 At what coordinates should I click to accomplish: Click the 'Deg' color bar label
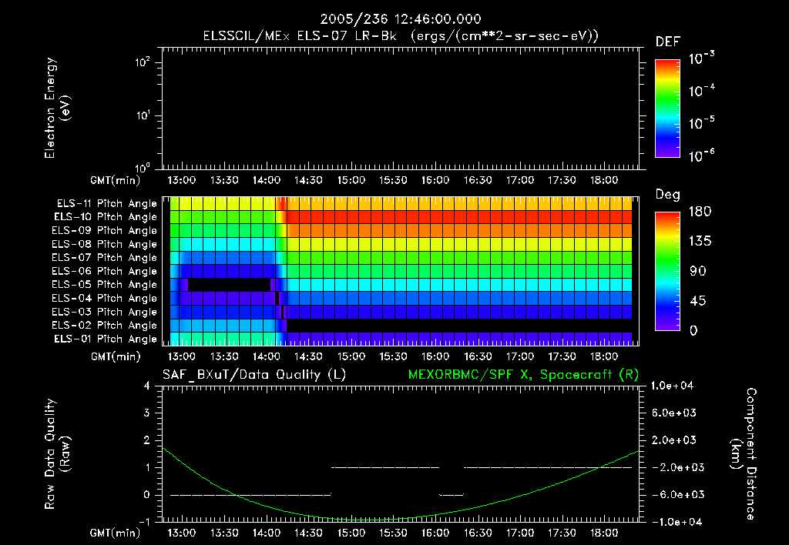pyautogui.click(x=668, y=195)
